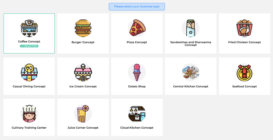The image size is (273, 140).
Task: Select the cloud kitchen icon
Action: click(137, 114)
